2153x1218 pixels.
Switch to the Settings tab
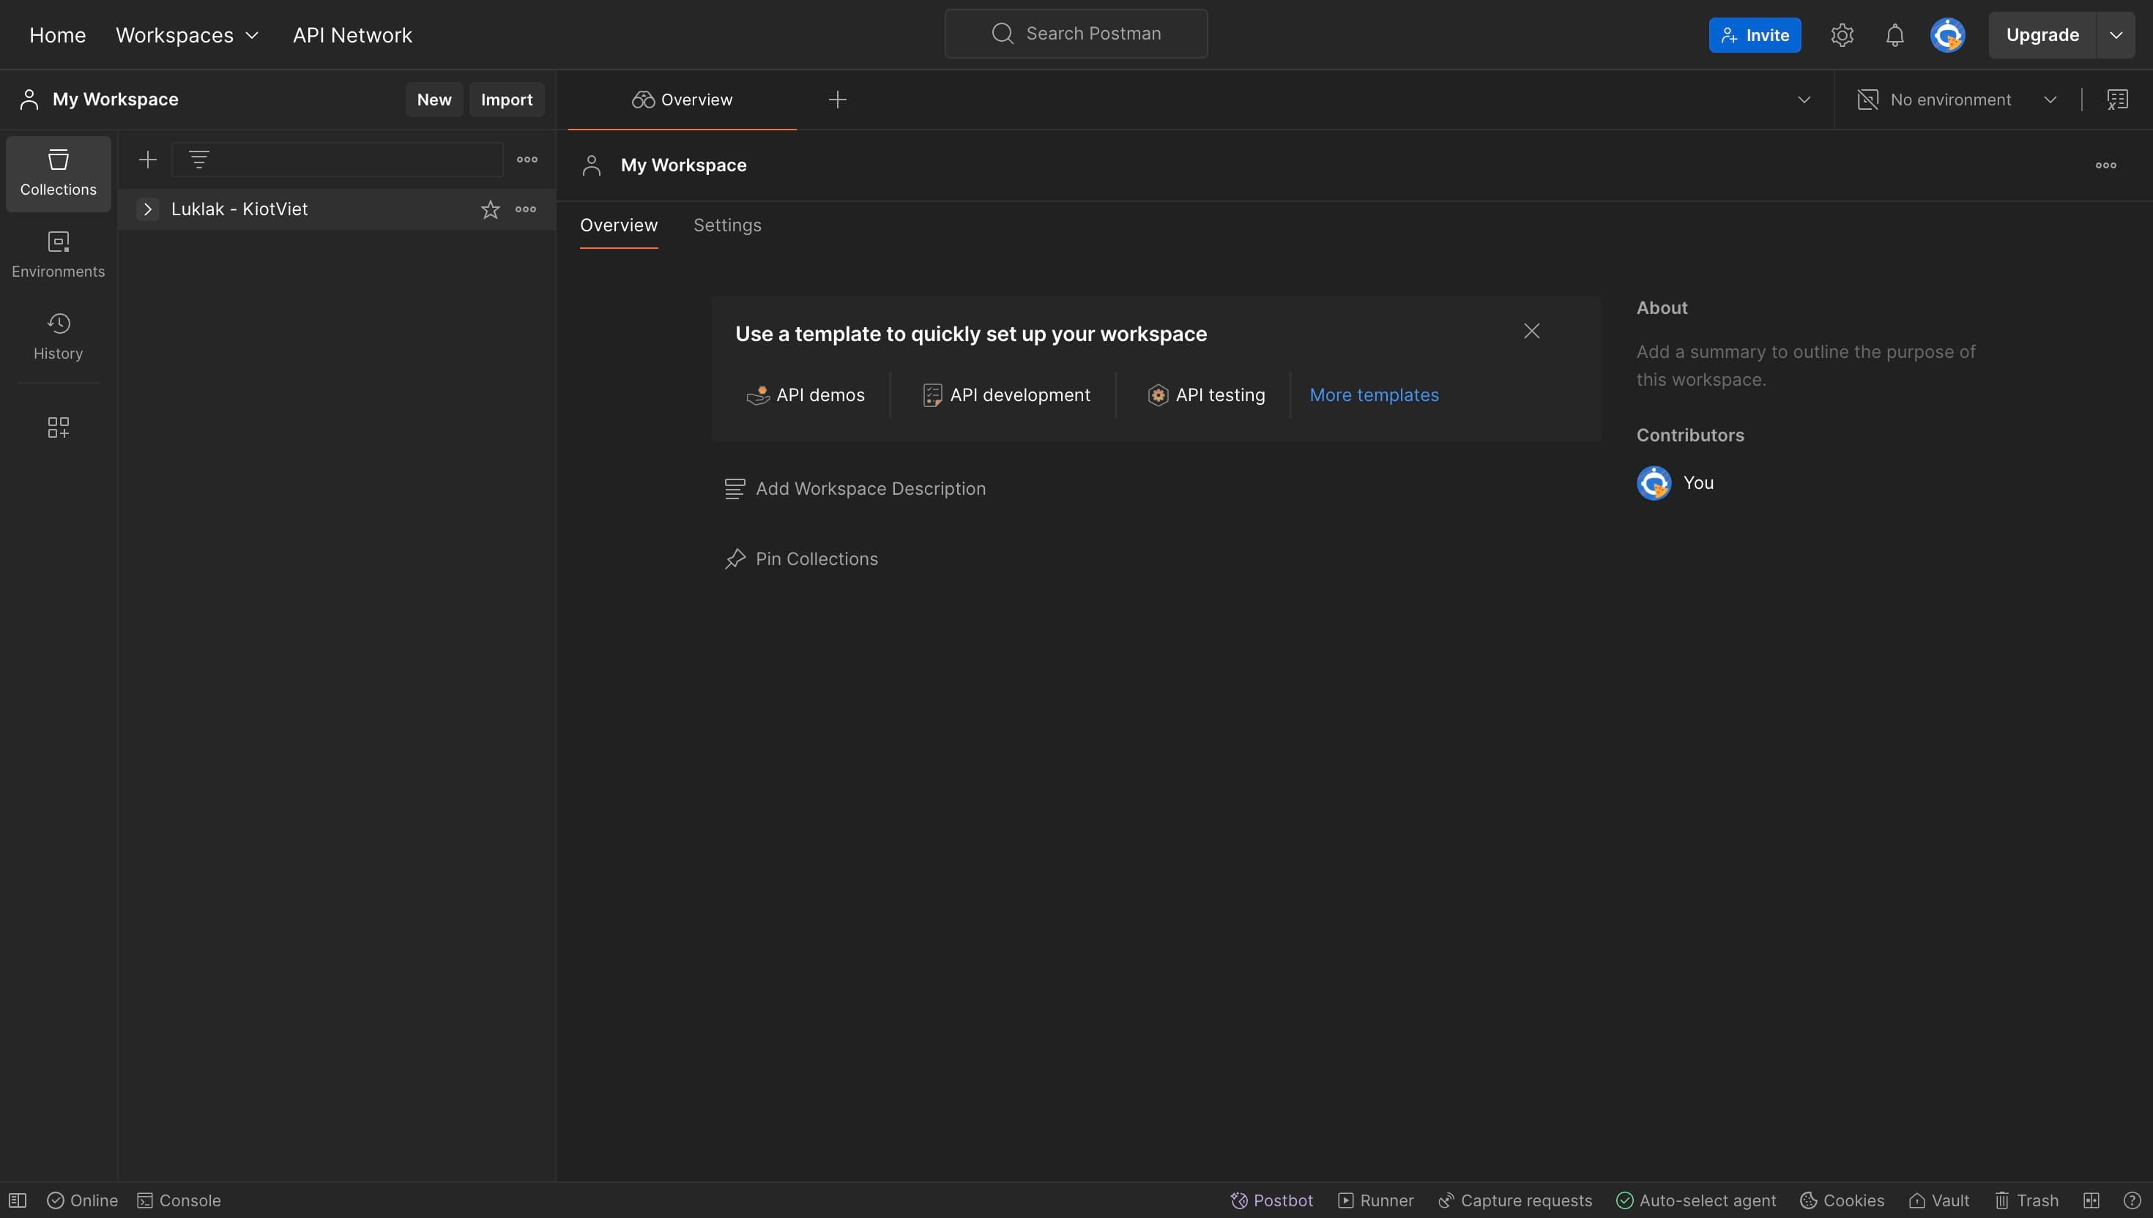pyautogui.click(x=727, y=225)
